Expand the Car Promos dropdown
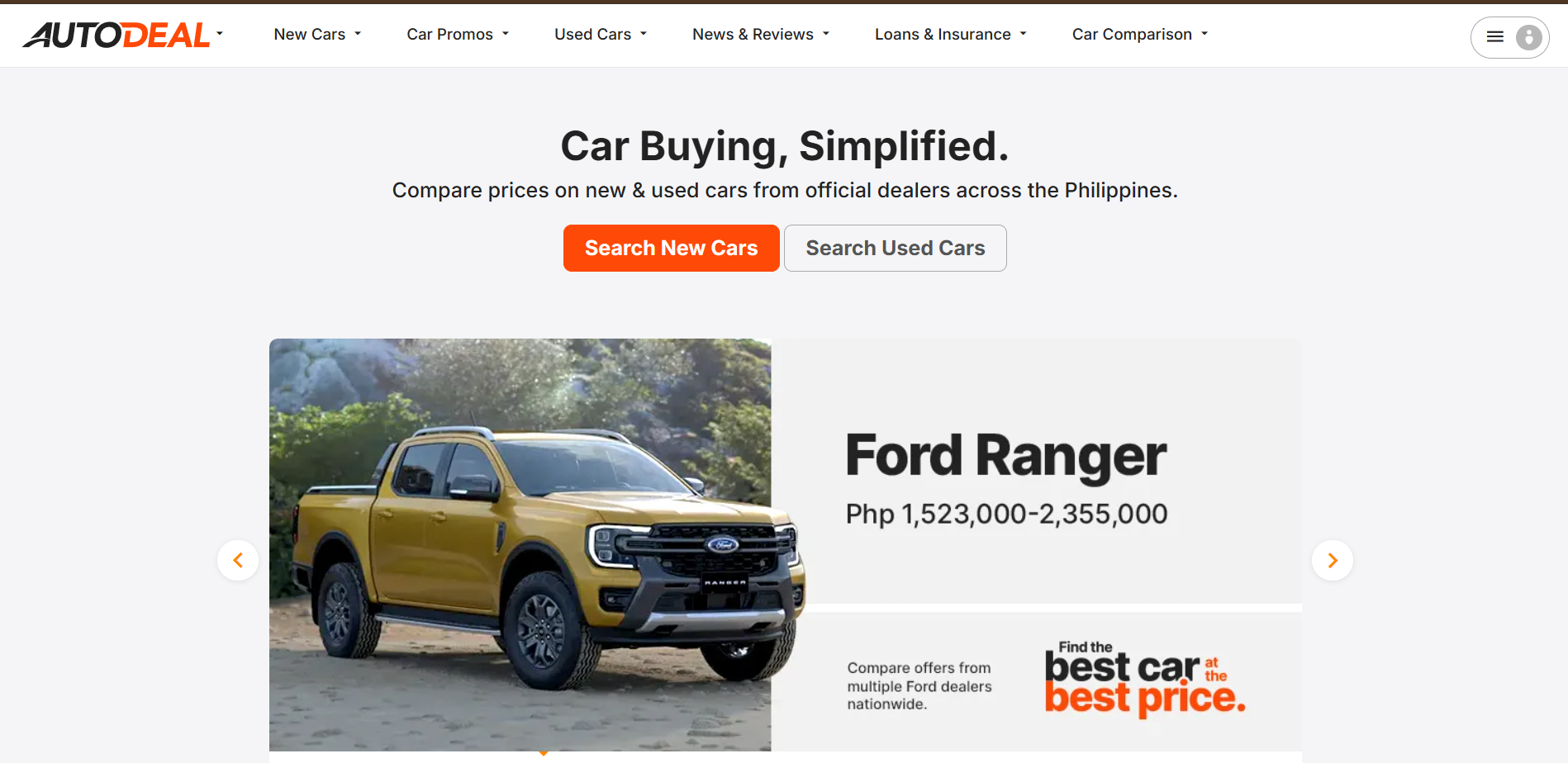Viewport: 1568px width, 763px height. pos(458,35)
